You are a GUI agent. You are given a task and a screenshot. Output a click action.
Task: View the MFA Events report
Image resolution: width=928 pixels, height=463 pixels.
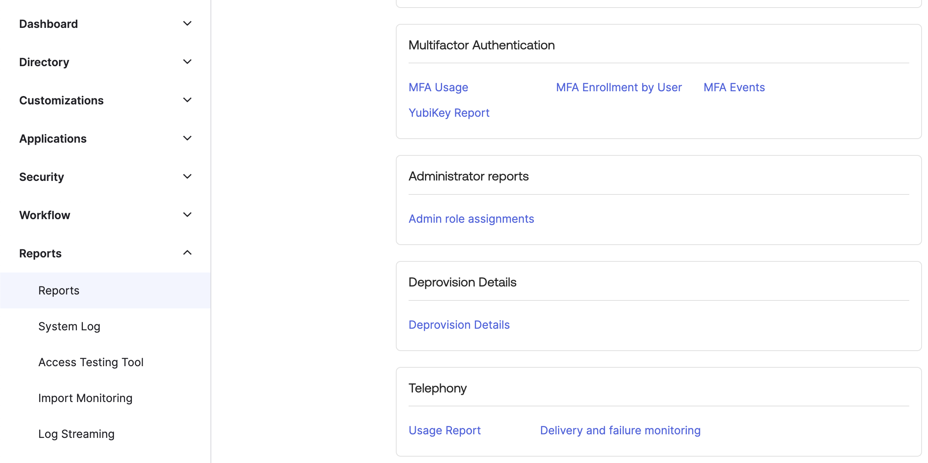point(734,87)
